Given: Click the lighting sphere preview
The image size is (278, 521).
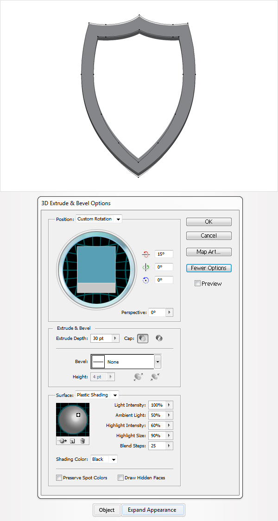Looking at the screenshot, I should pyautogui.click(x=73, y=420).
